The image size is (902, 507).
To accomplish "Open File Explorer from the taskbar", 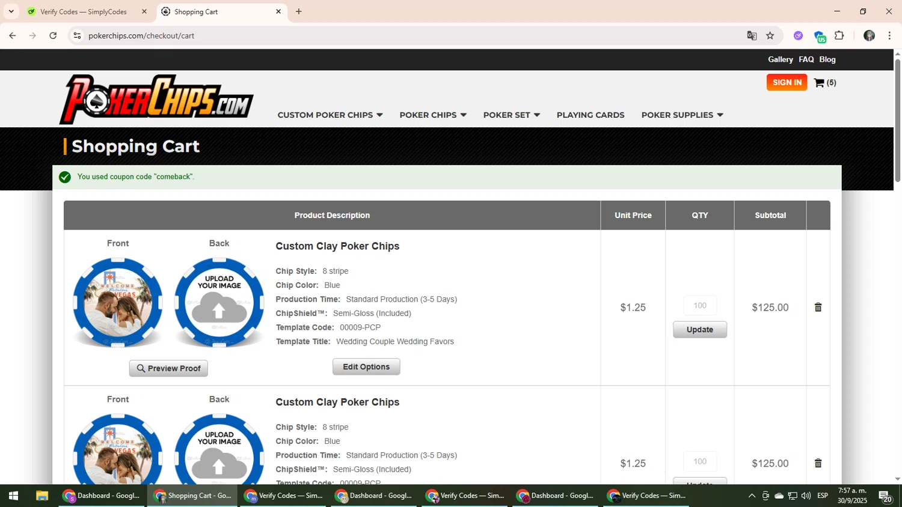I will coord(41,496).
